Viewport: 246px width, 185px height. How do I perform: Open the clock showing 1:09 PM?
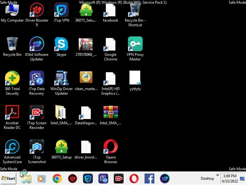click(230, 179)
